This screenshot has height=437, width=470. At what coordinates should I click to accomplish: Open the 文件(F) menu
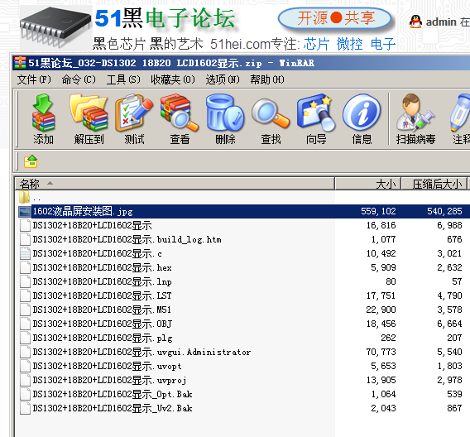pyautogui.click(x=34, y=79)
